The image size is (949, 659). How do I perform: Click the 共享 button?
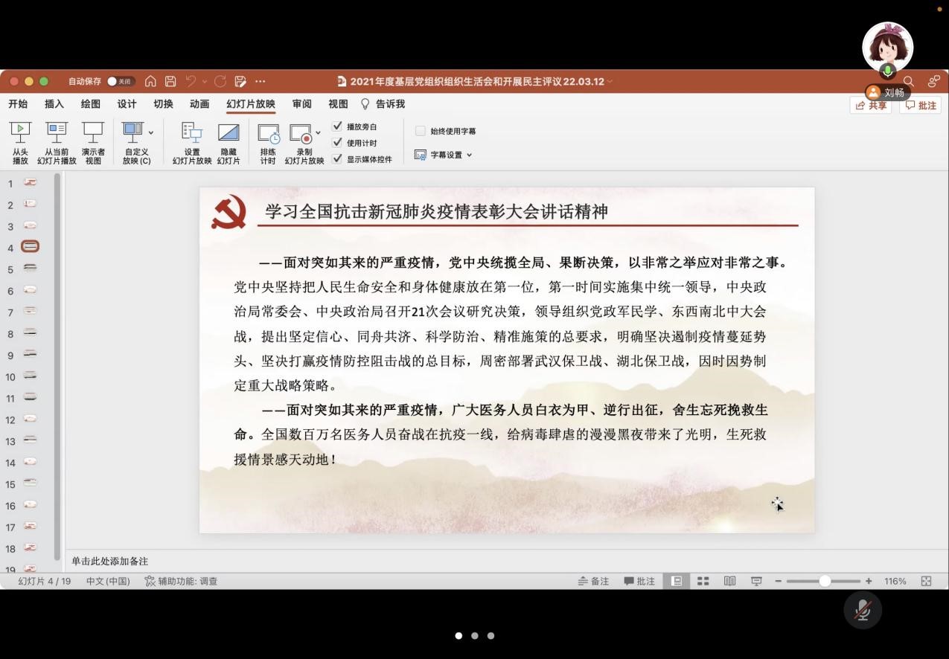871,105
